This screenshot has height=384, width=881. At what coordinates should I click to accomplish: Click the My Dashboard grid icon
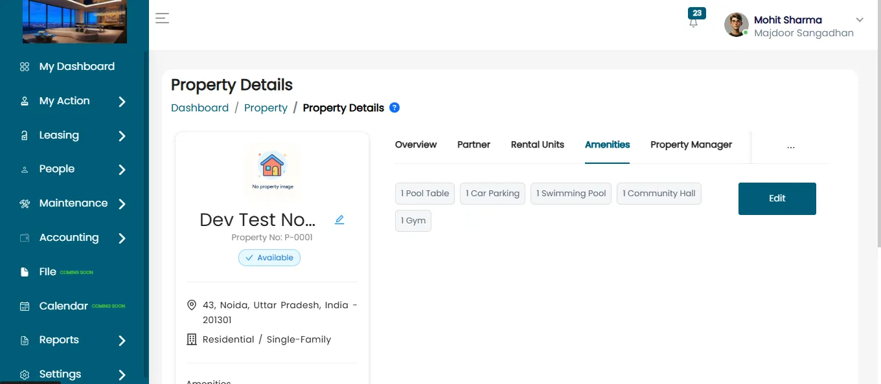[25, 67]
